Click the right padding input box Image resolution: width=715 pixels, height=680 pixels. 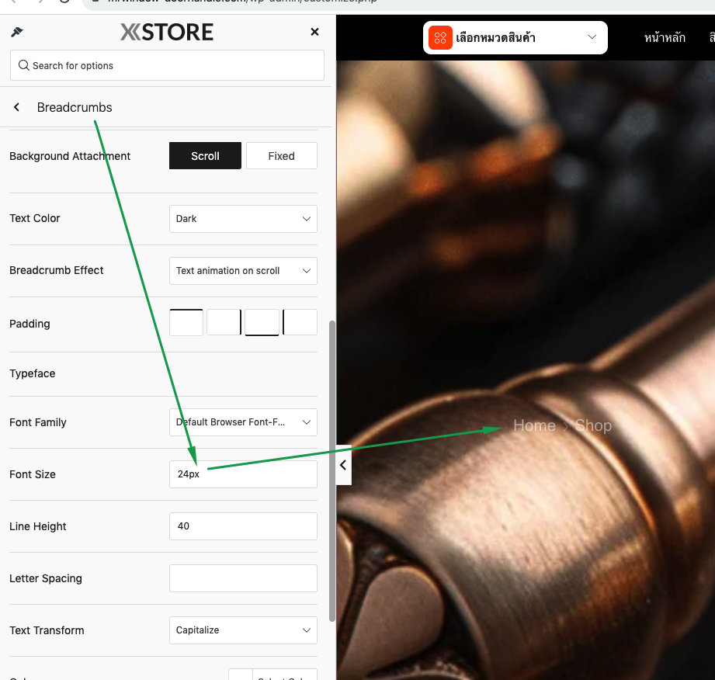coord(224,322)
